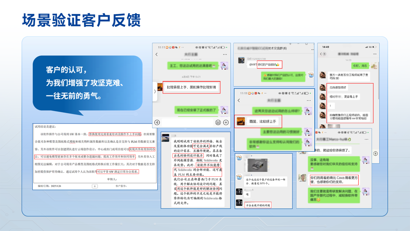Tap the back chevron in the group chat header
This screenshot has width=410, height=231.
click(x=156, y=54)
